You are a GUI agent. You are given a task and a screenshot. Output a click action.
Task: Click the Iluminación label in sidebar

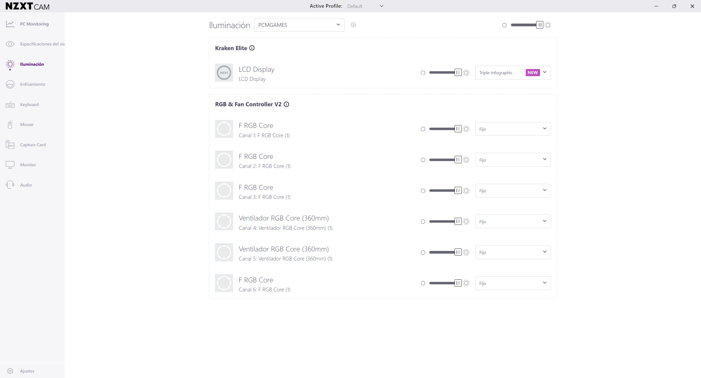click(x=32, y=64)
